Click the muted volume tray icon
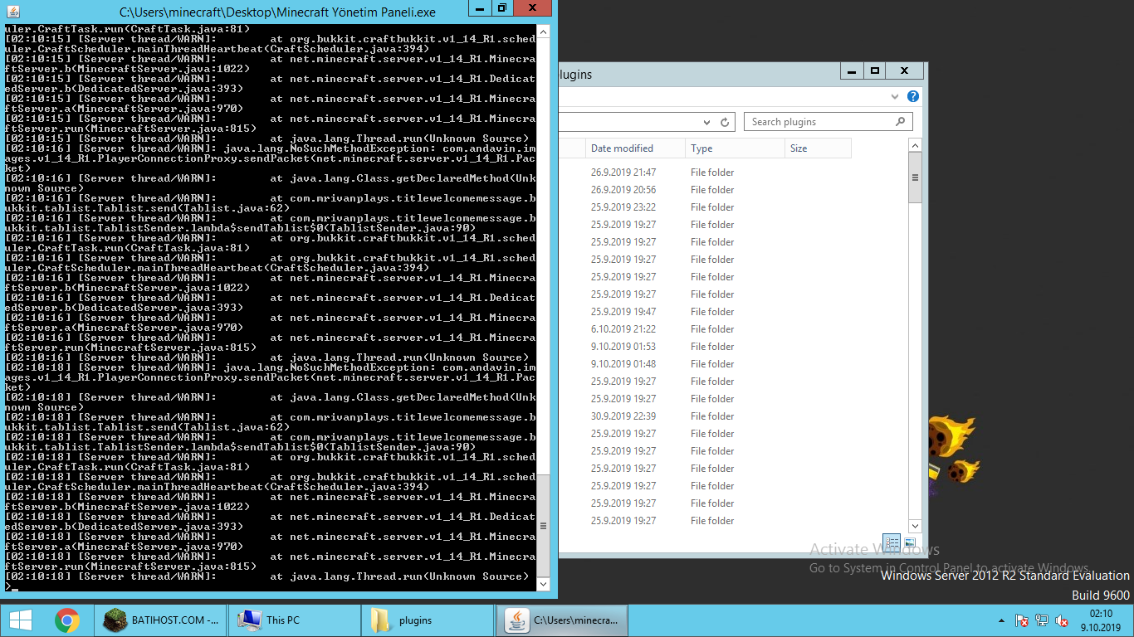 point(1061,620)
